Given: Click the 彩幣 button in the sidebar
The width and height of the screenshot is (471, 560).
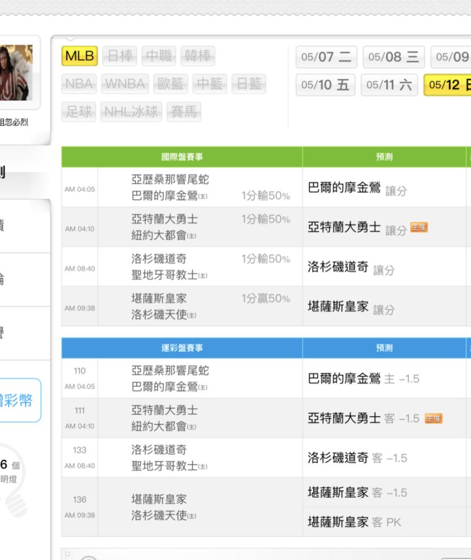Looking at the screenshot, I should (x=20, y=400).
